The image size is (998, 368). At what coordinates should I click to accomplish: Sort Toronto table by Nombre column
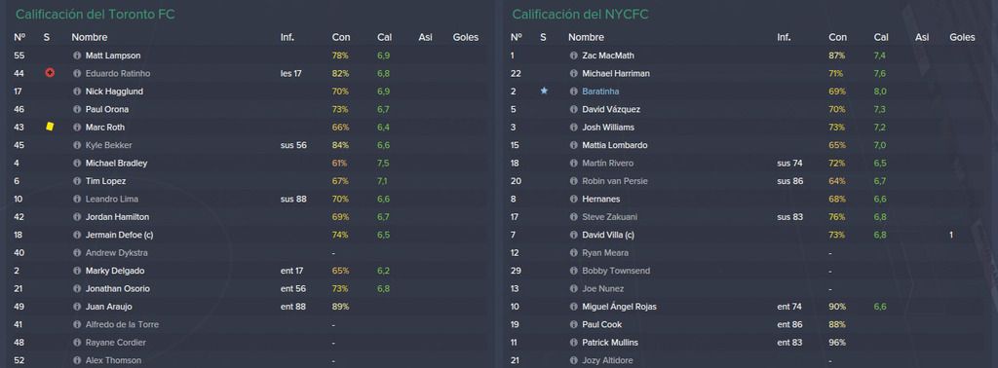point(89,38)
